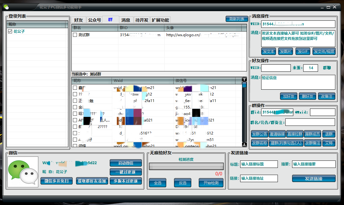
Task: Click the 头像 column header
Action: click(203, 28)
